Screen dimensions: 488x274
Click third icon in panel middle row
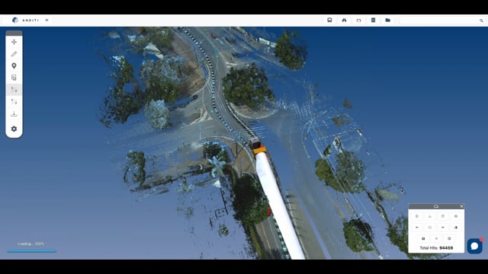[443, 228]
